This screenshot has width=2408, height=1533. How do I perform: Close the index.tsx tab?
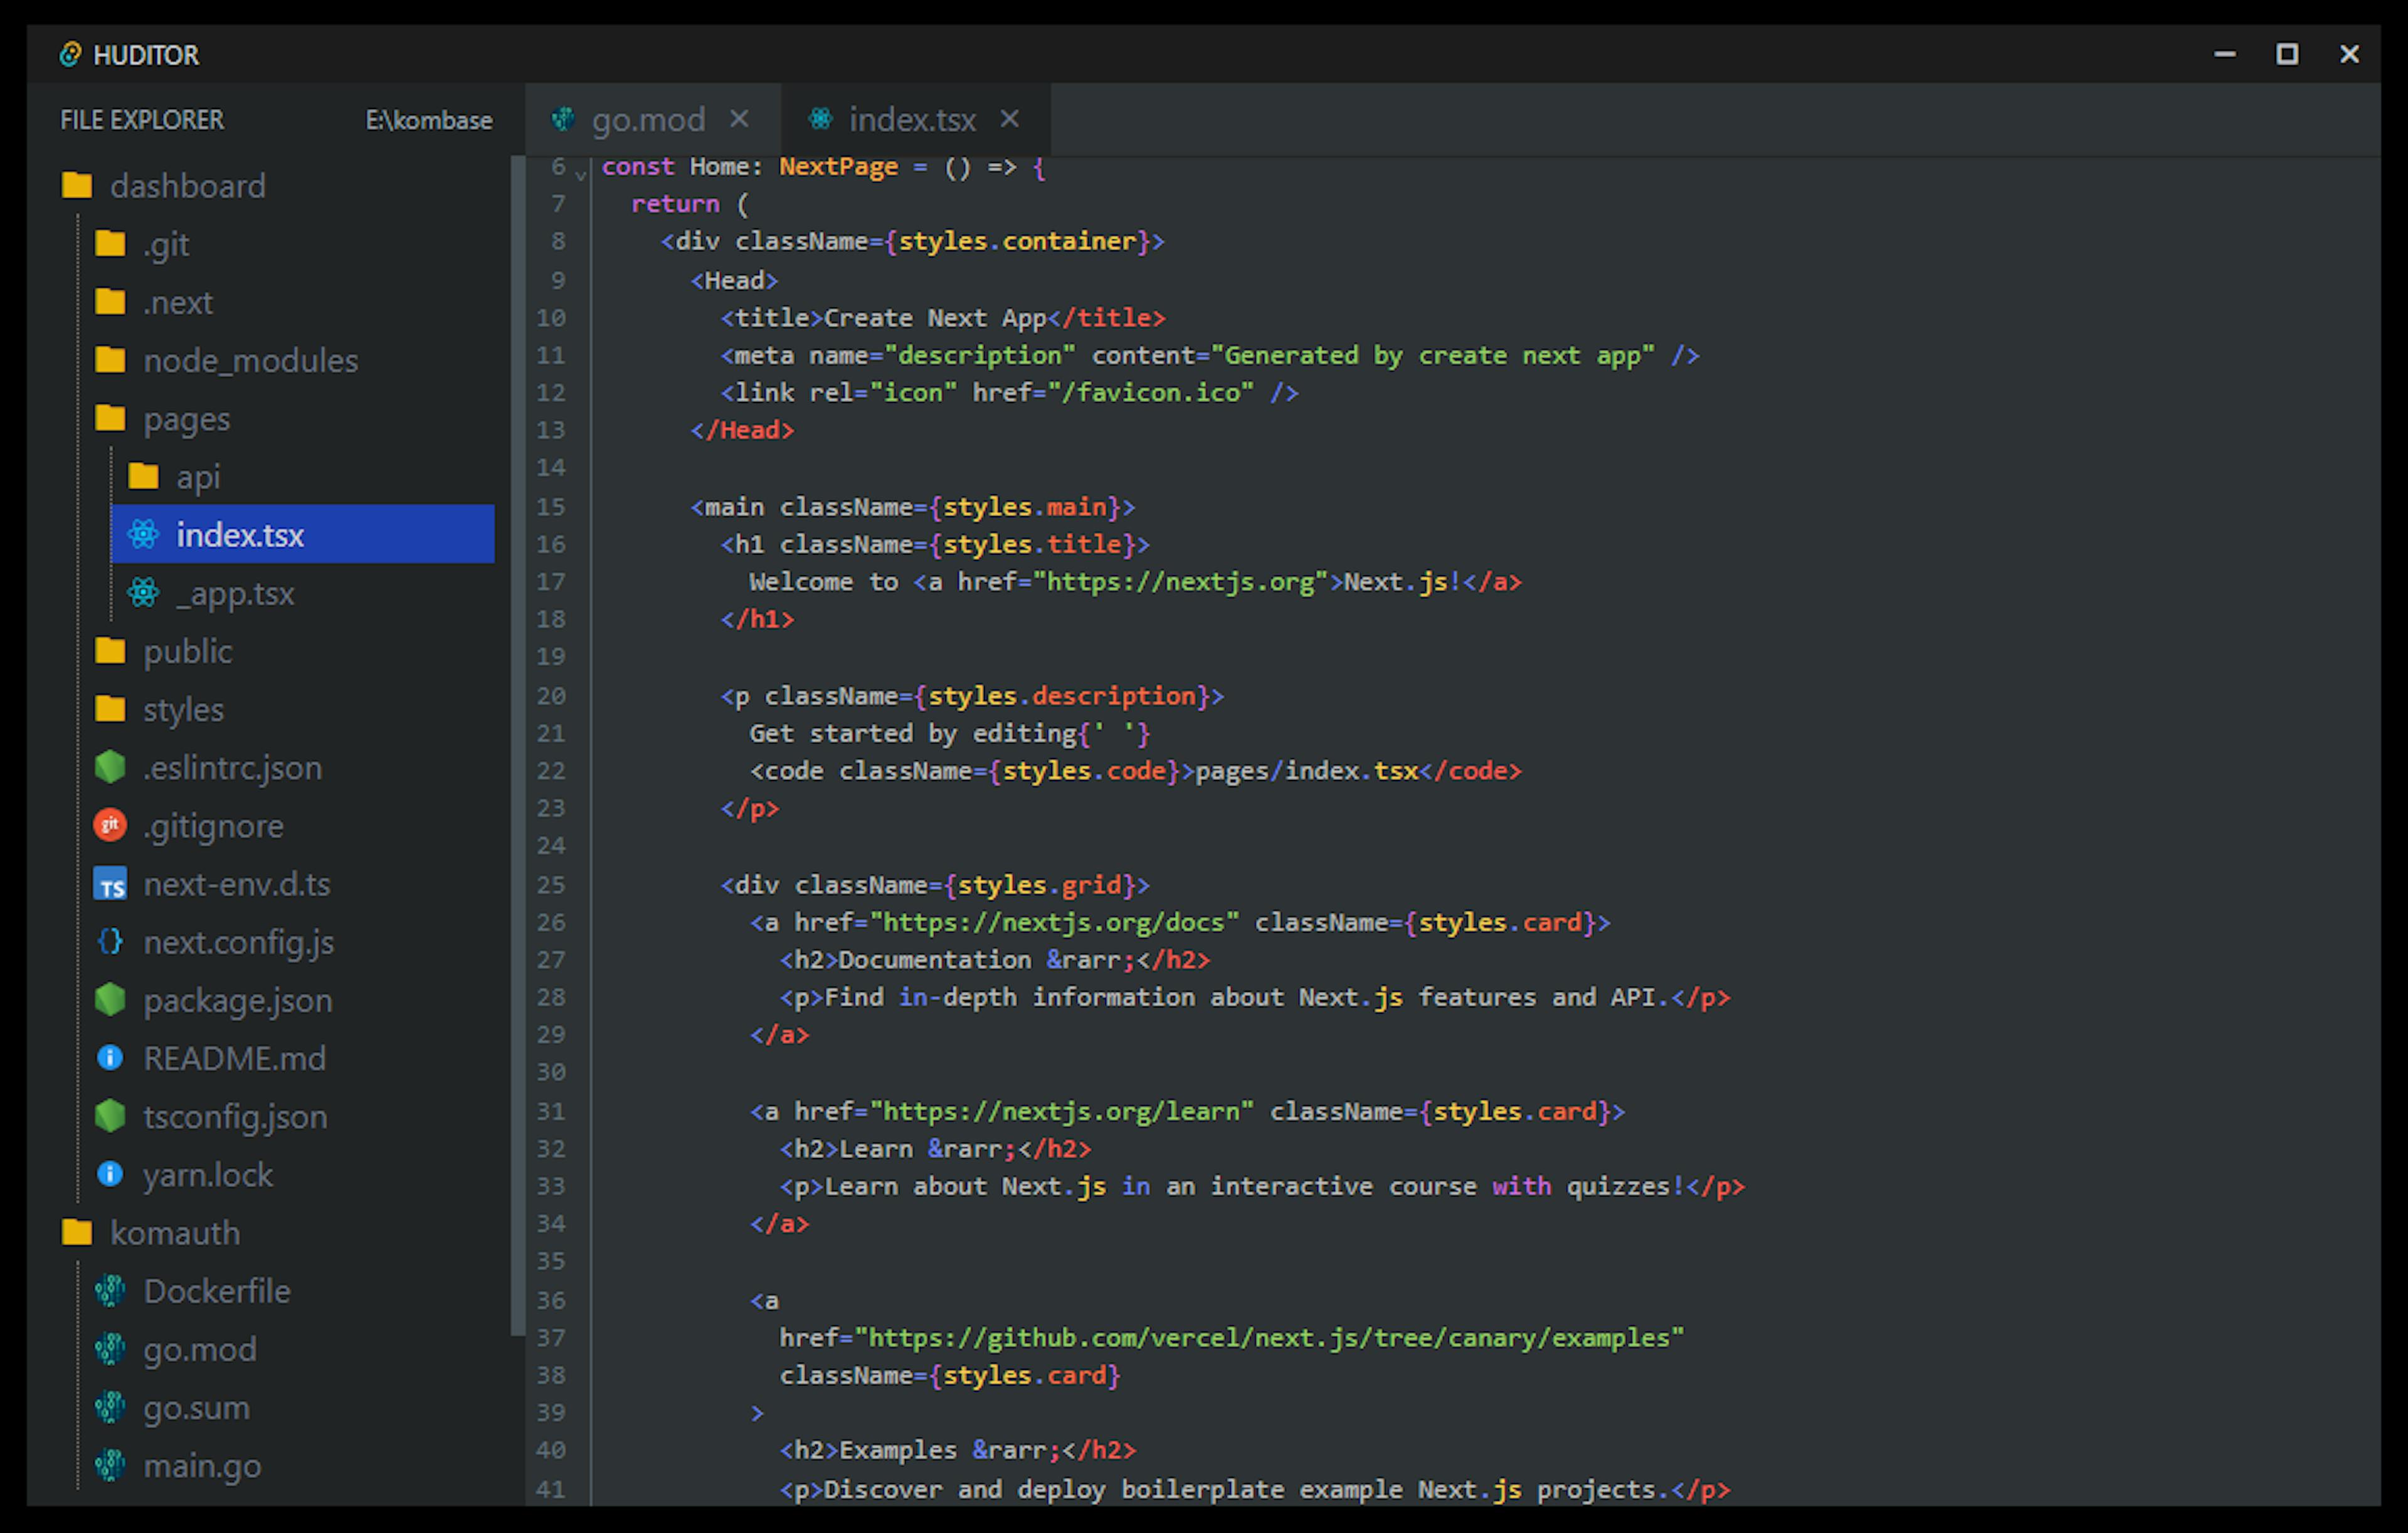click(x=1010, y=119)
